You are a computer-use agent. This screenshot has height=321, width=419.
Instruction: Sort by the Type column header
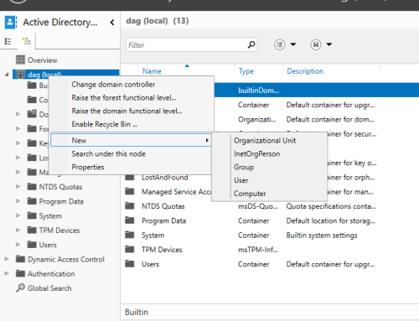point(246,71)
